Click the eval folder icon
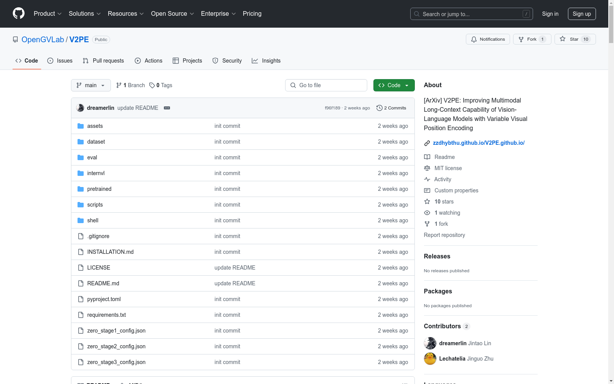This screenshot has height=384, width=614. [x=81, y=157]
